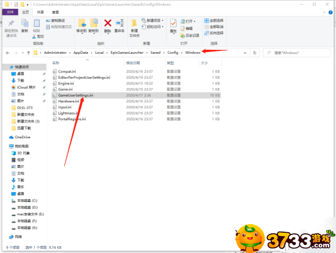
Task: Open the recent locations dropdown arrow
Action: click(23, 53)
